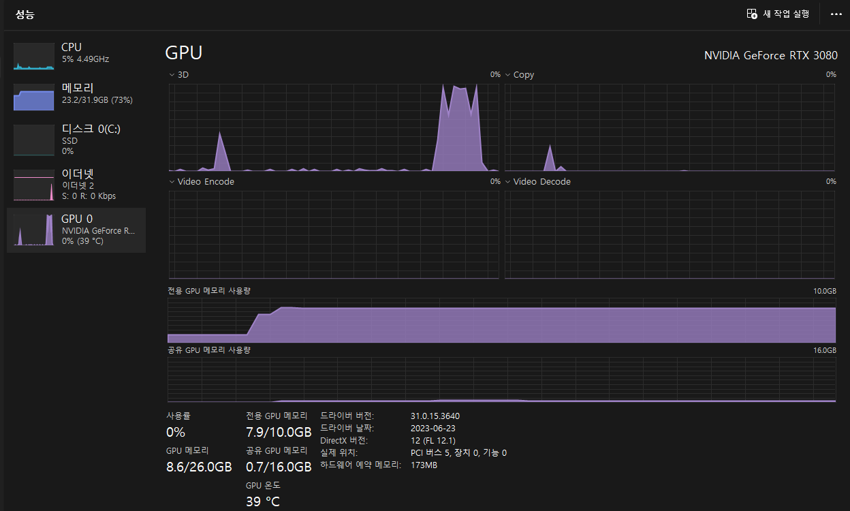The image size is (850, 511).
Task: Open the ellipsis (...) options menu
Action: tap(836, 14)
